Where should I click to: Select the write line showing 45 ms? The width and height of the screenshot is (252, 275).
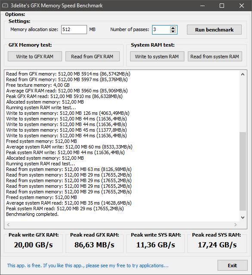point(66,130)
